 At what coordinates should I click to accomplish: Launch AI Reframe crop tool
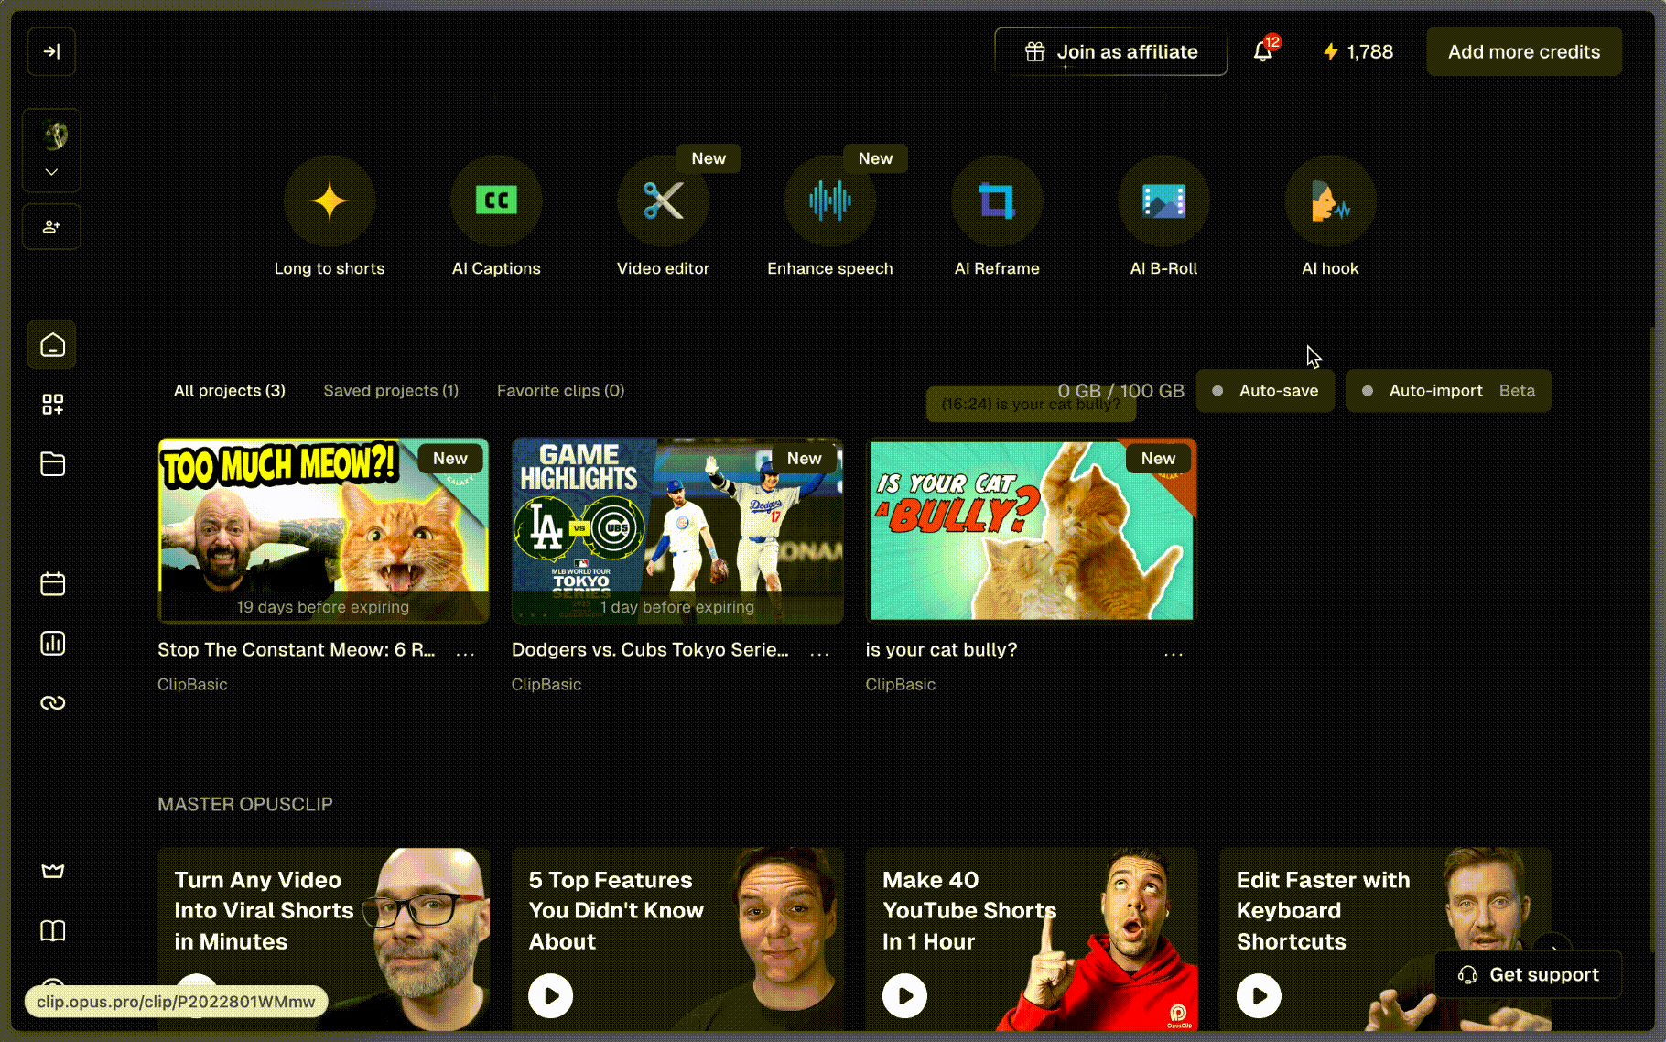(997, 201)
